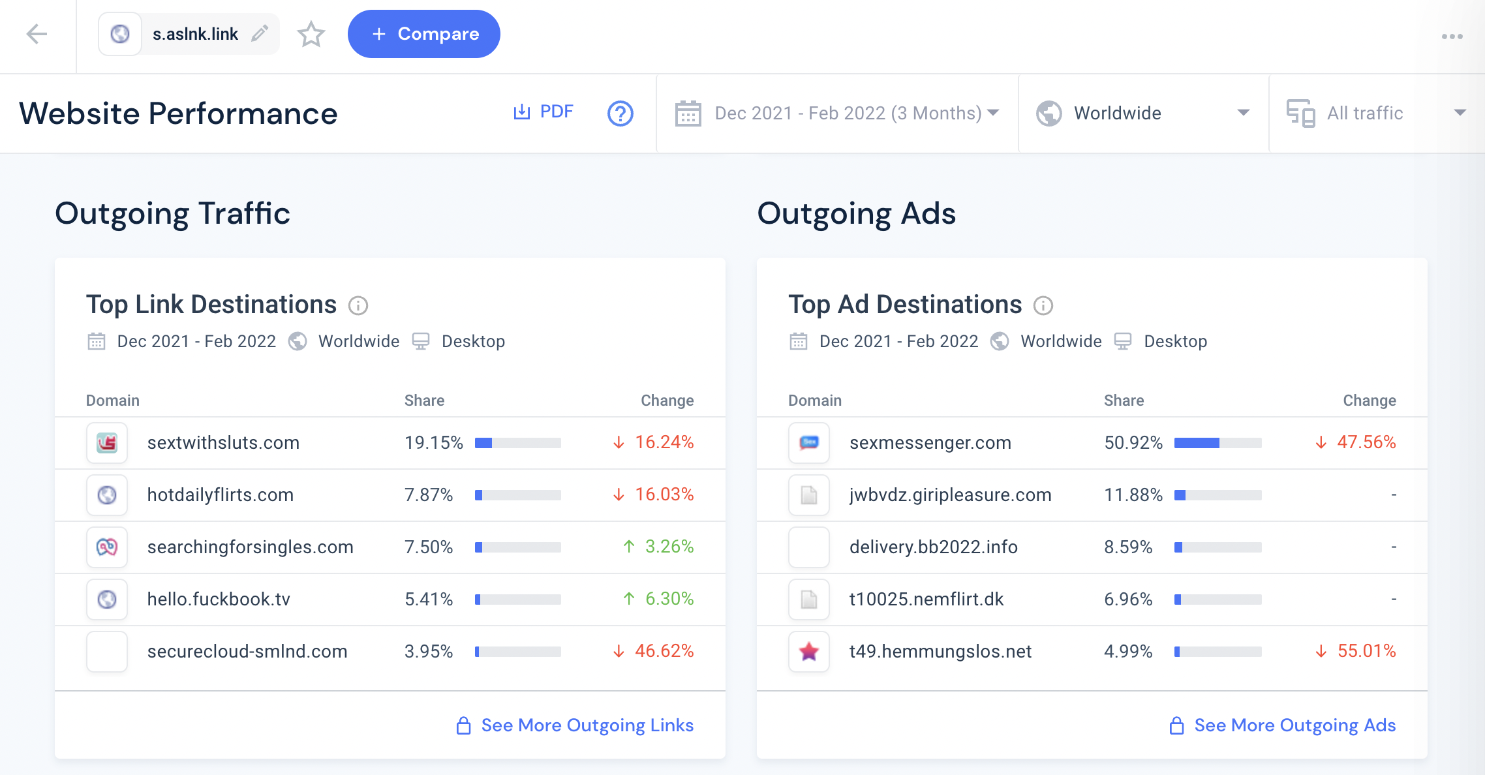Click the hotdailyflirts.com globe favicon

(107, 495)
